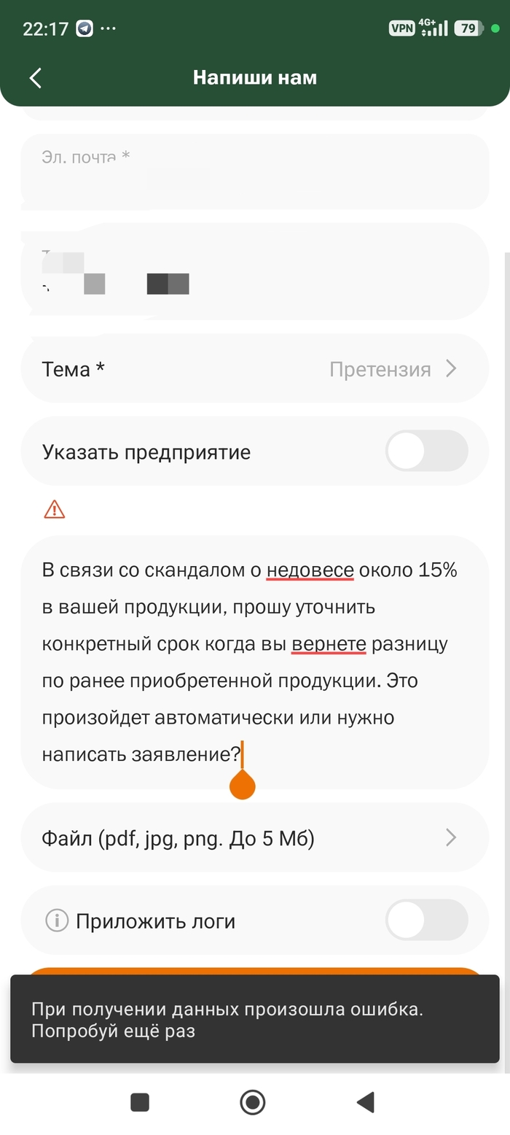This screenshot has width=510, height=1135.
Task: Tap the VPN indicator in status bar
Action: coord(401,28)
